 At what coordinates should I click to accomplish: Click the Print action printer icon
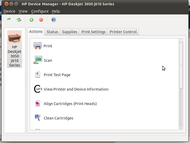[x=38, y=46]
